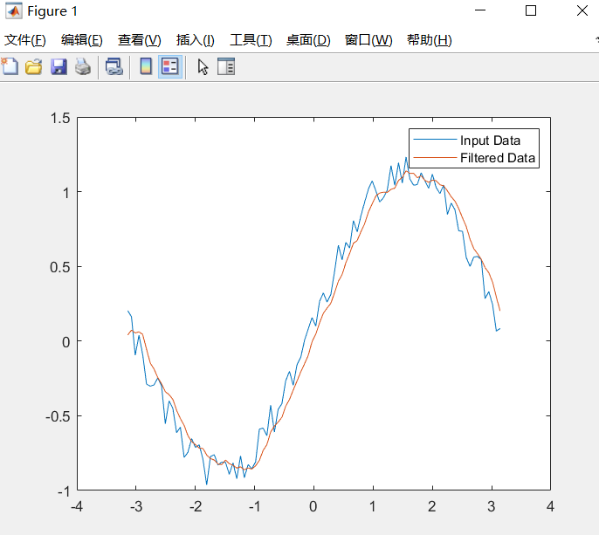Click the Link Plot toolbar icon
This screenshot has height=535, width=599.
[x=114, y=67]
